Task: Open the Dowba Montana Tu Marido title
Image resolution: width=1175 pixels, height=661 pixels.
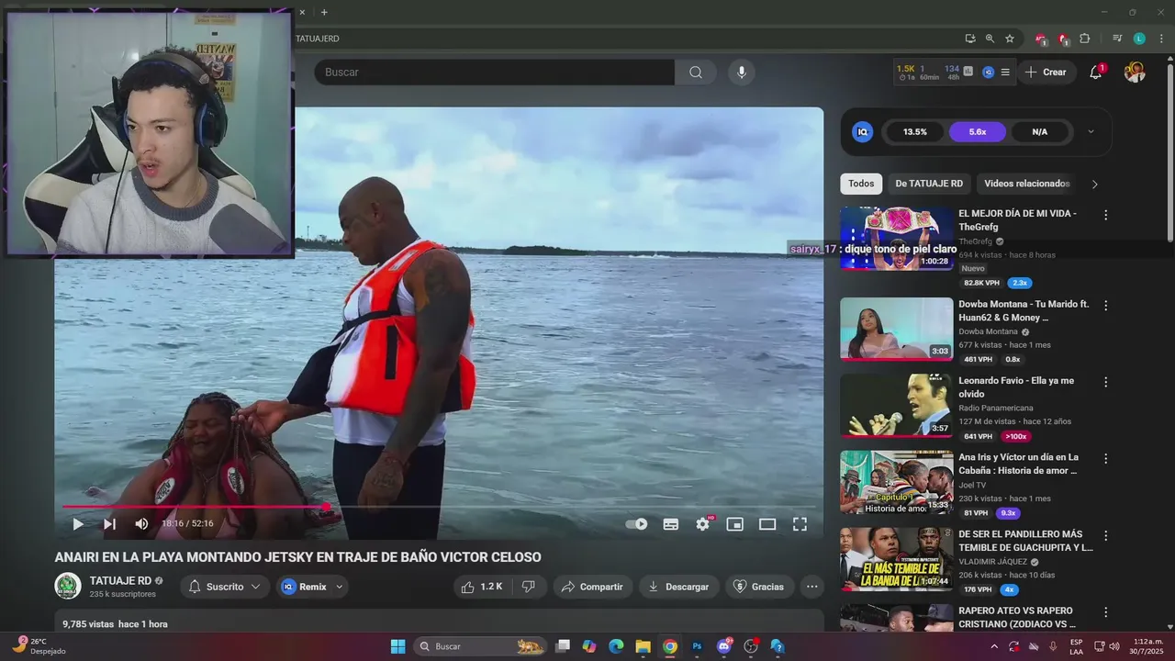Action: coord(1024,310)
